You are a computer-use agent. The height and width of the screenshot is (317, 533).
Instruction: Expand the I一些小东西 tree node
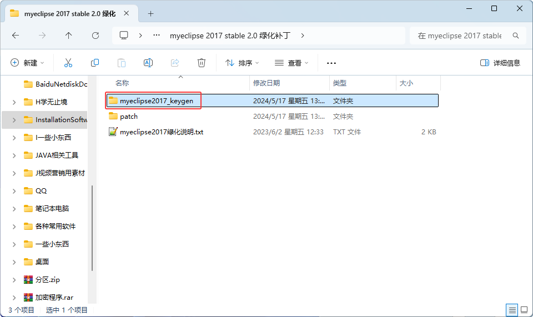(14, 138)
